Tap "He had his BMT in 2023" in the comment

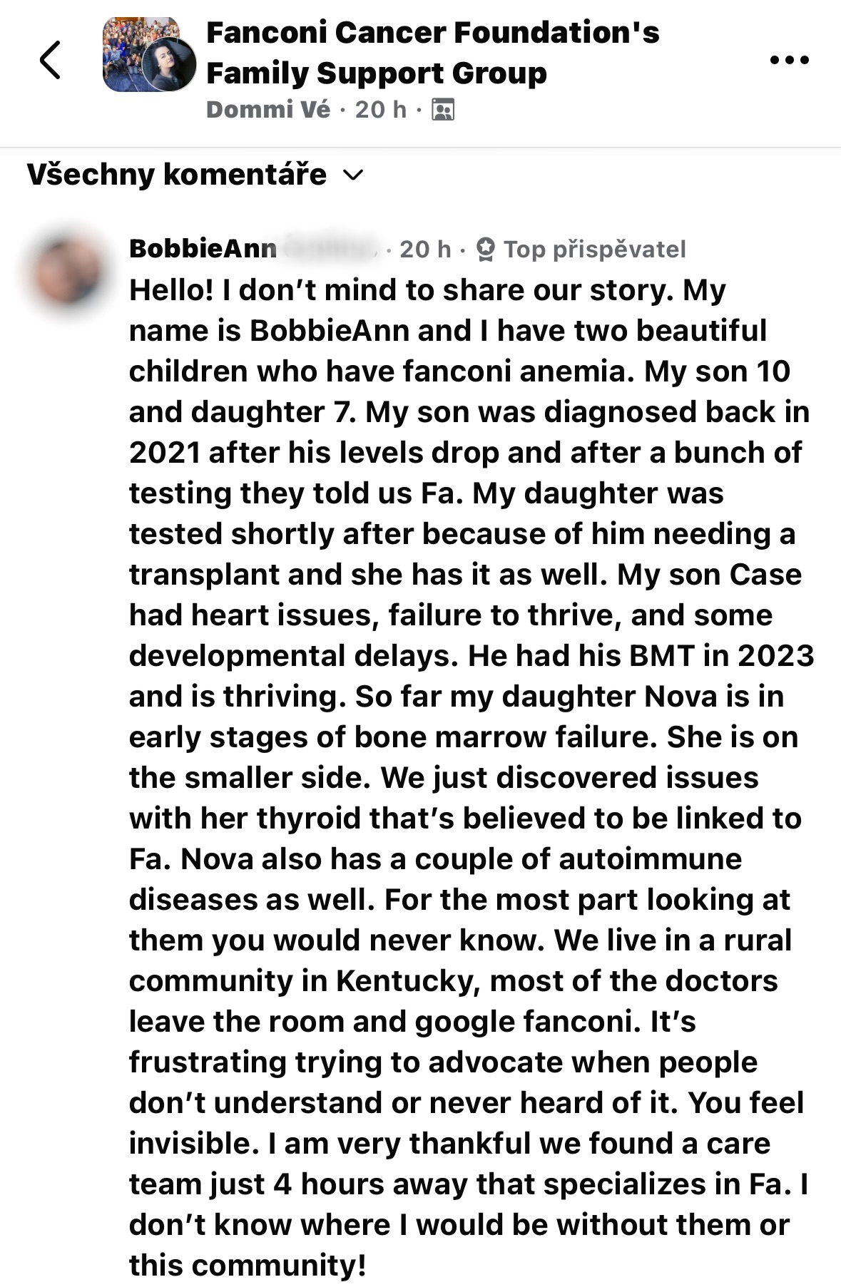641,656
